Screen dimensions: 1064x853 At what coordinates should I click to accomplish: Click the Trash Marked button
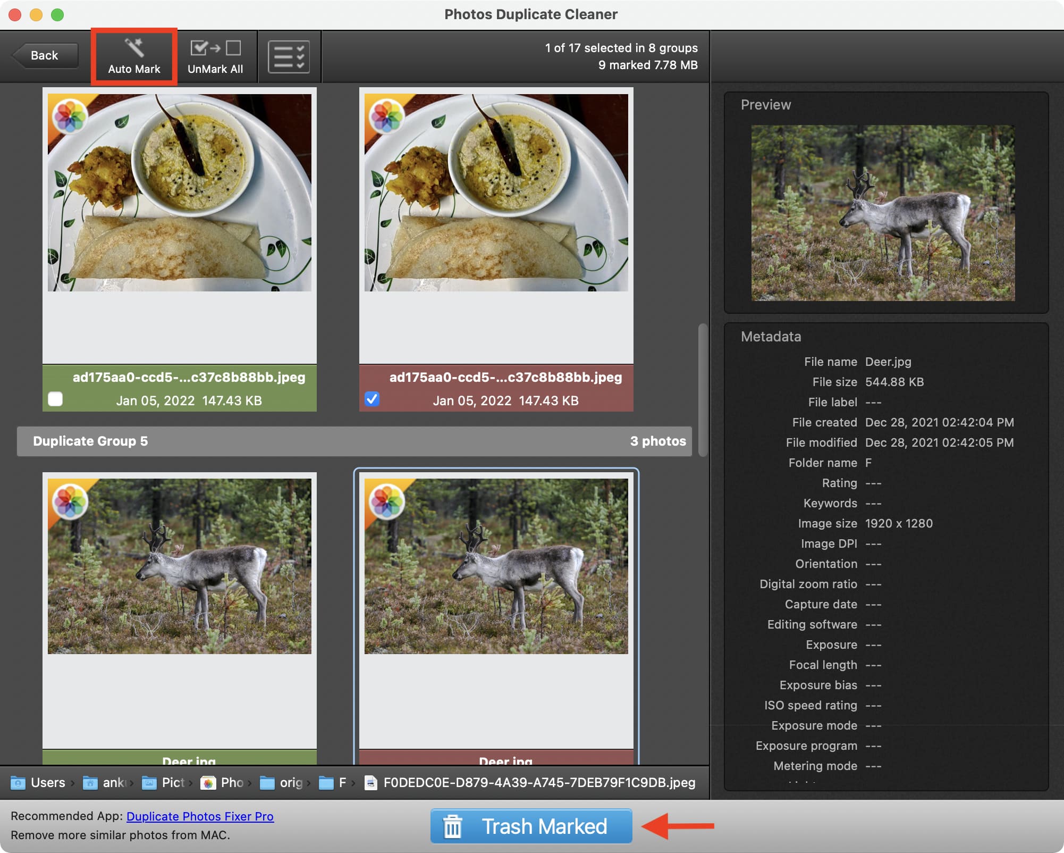tap(531, 826)
